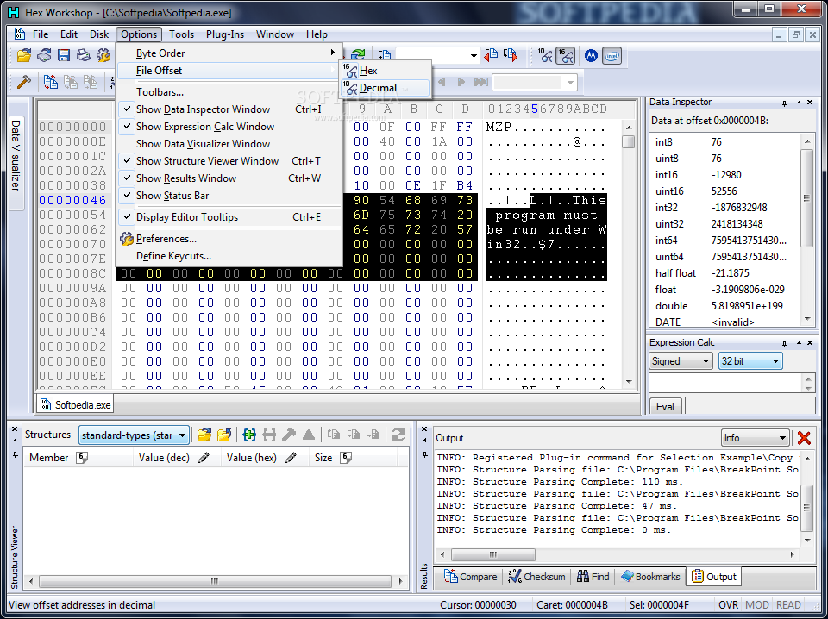Viewport: 828px width, 619px height.
Task: Close the Results panel
Action: click(424, 429)
